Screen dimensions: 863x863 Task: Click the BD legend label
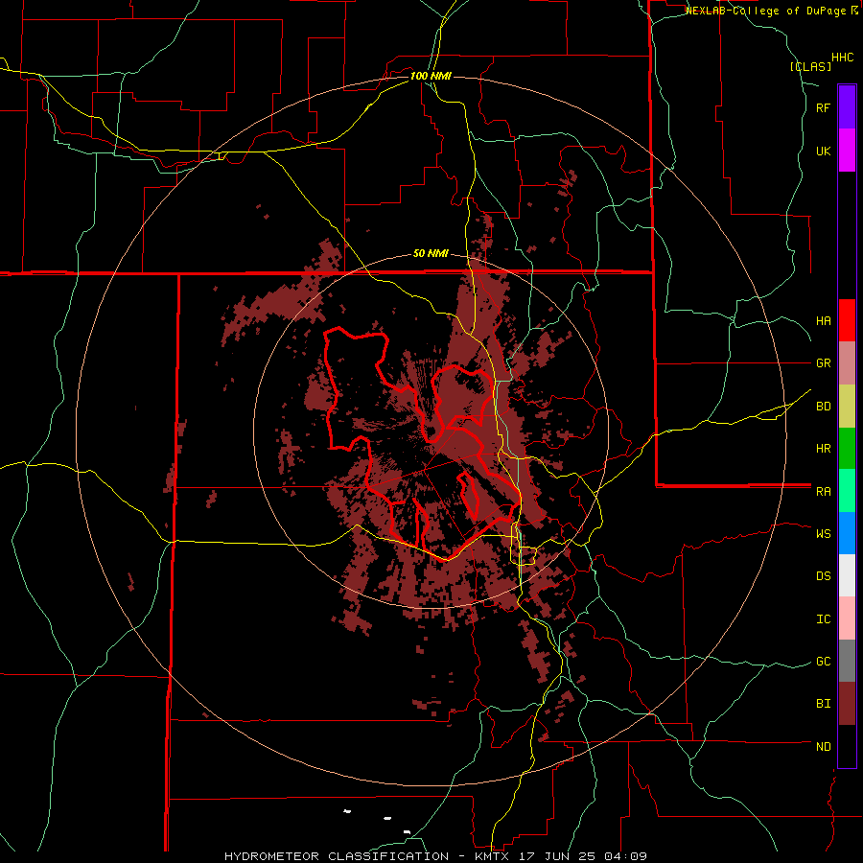[x=824, y=407]
